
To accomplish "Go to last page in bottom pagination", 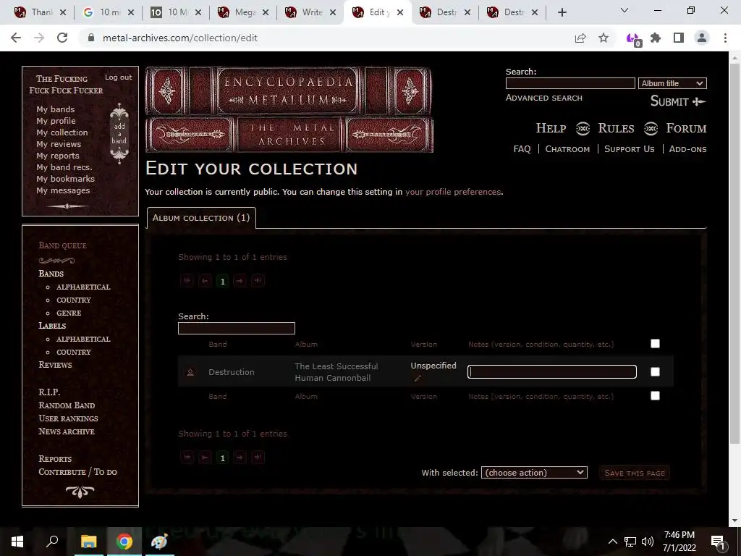I will 258,458.
